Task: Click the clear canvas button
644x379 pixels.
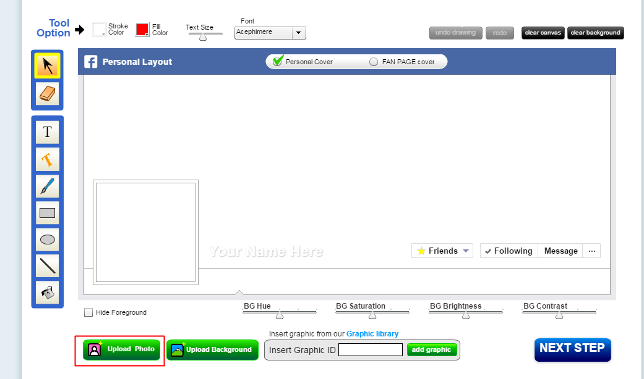Action: pyautogui.click(x=543, y=33)
